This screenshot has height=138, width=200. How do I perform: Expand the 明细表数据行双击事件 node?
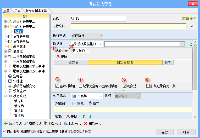click(x=5, y=71)
